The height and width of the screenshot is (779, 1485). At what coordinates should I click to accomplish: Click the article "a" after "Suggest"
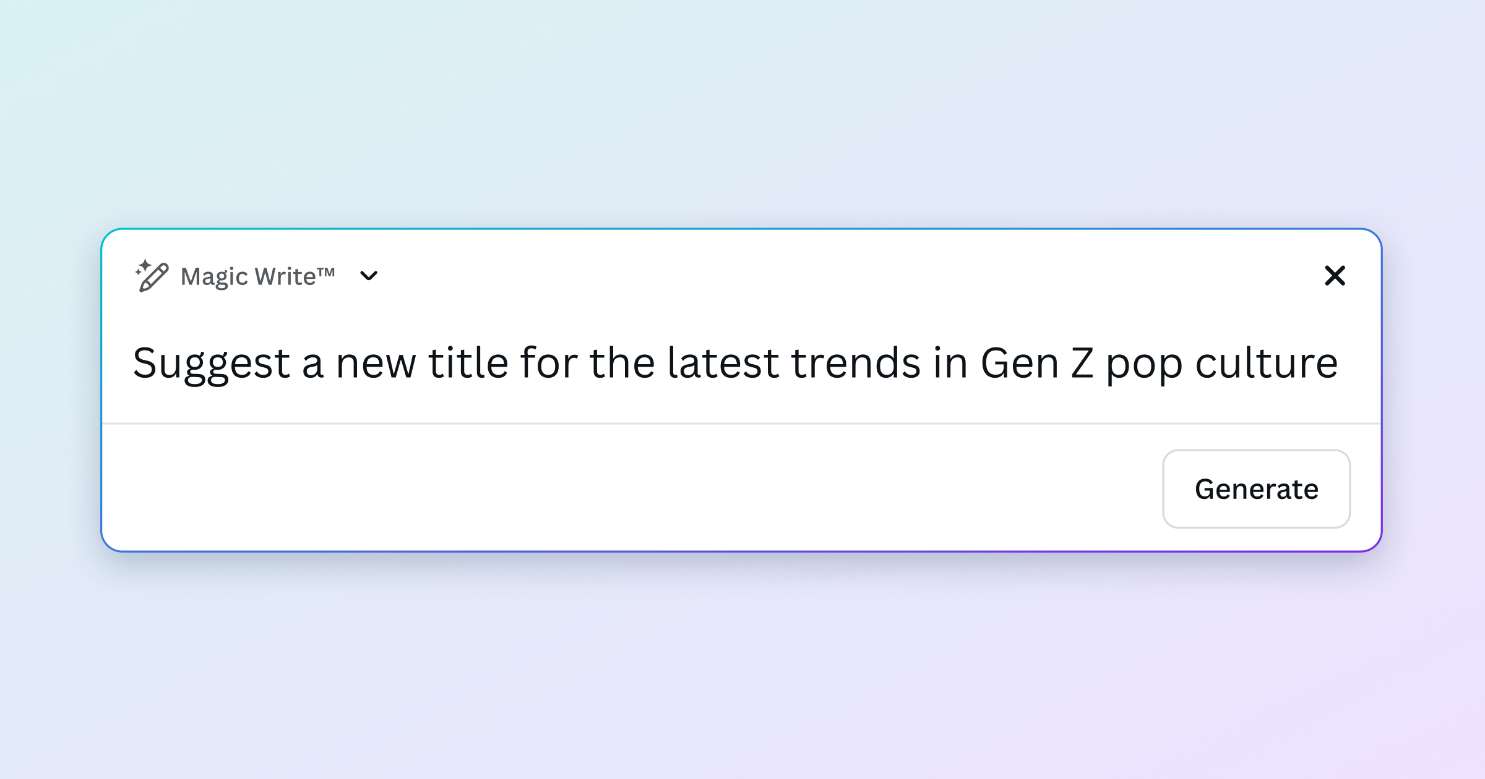[x=312, y=365]
